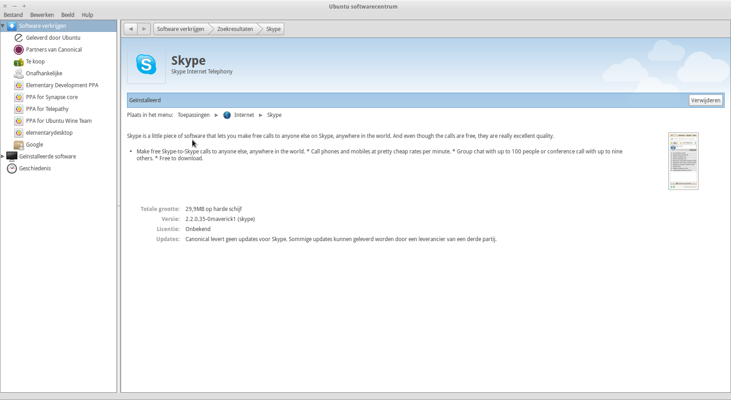Click the Canonical updates notice text
Screen dimensions: 731x400
point(341,239)
